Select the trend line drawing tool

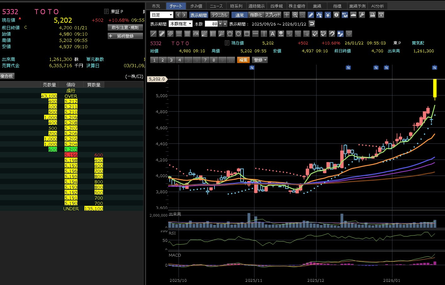coord(153,34)
